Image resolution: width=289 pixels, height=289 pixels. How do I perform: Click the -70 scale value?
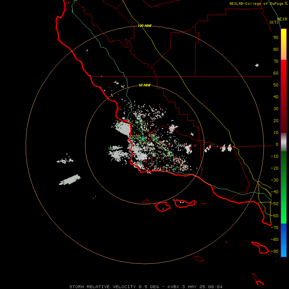click(x=275, y=228)
